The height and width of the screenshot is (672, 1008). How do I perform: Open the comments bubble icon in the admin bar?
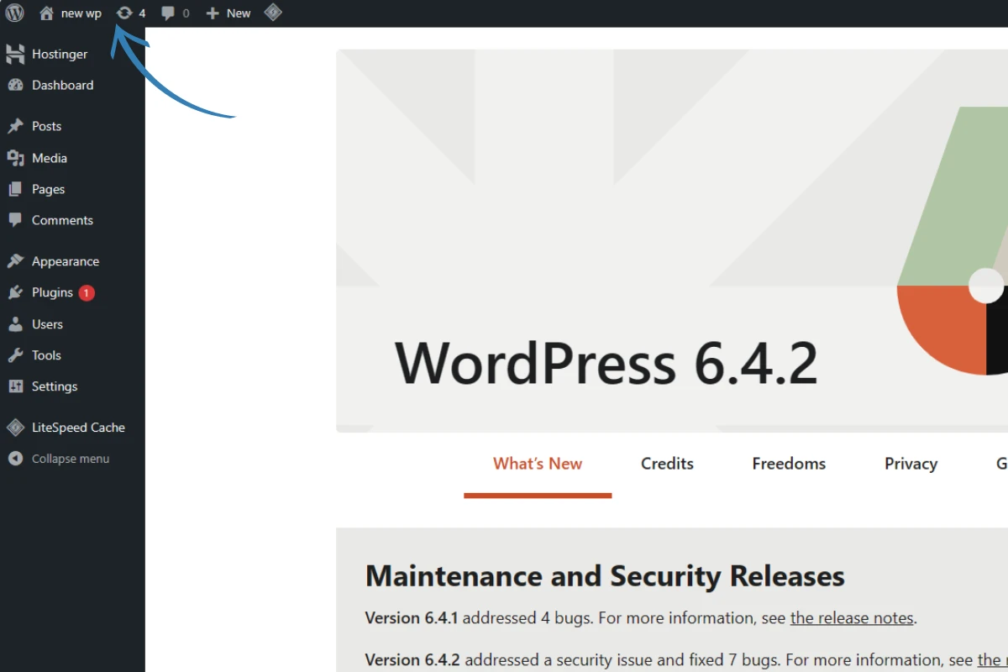tap(168, 13)
